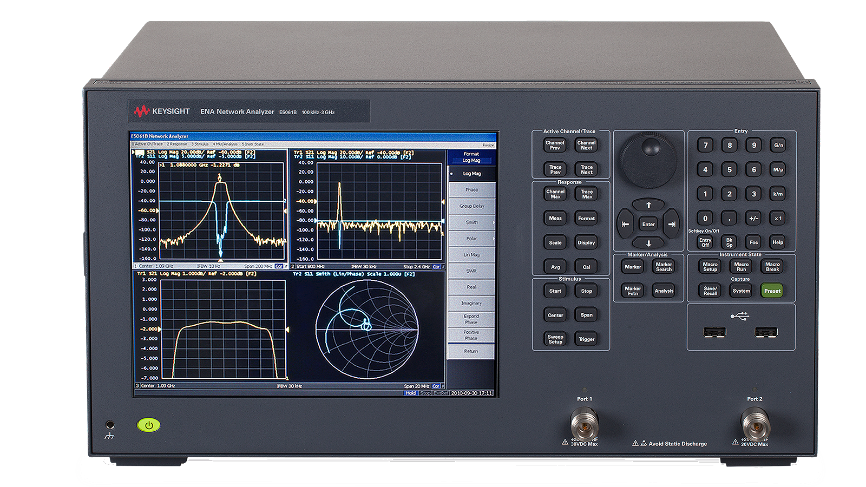Screen dimensions: 866x487
Task: Click the Smith chart trace window
Action: tap(368, 330)
